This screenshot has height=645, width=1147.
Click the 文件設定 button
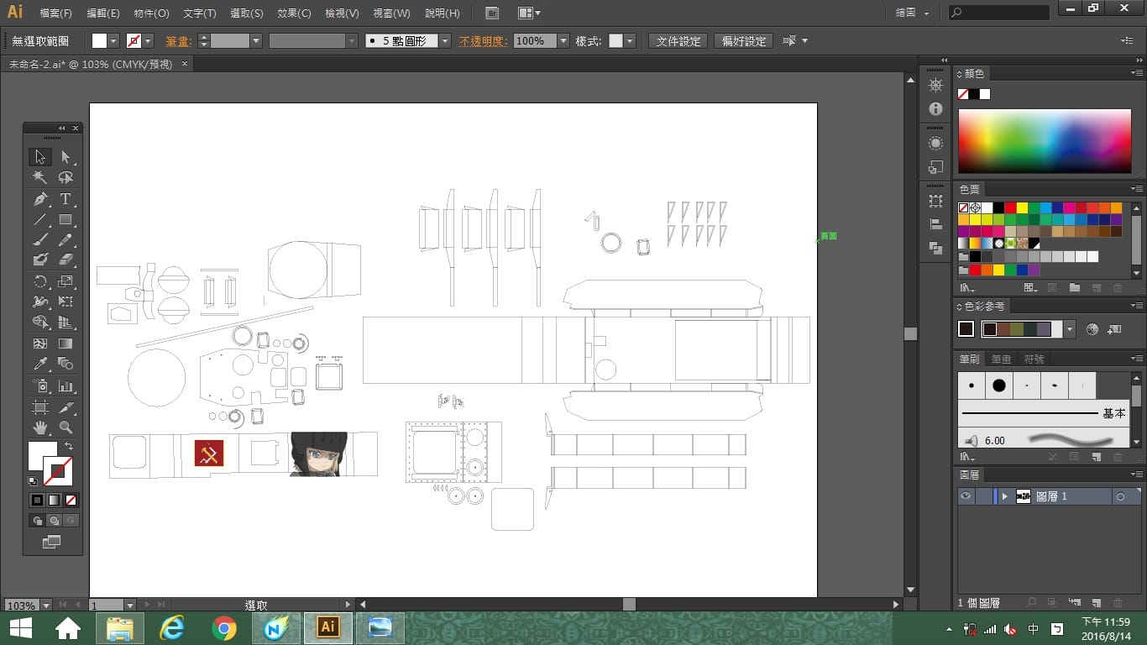tap(678, 40)
